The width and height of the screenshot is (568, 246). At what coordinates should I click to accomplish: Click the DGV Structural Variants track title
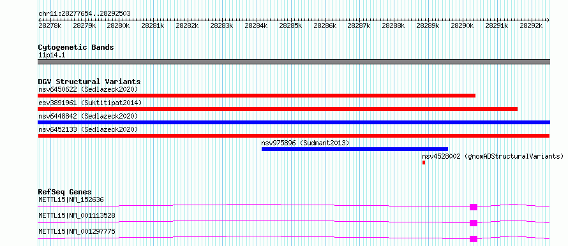89,82
